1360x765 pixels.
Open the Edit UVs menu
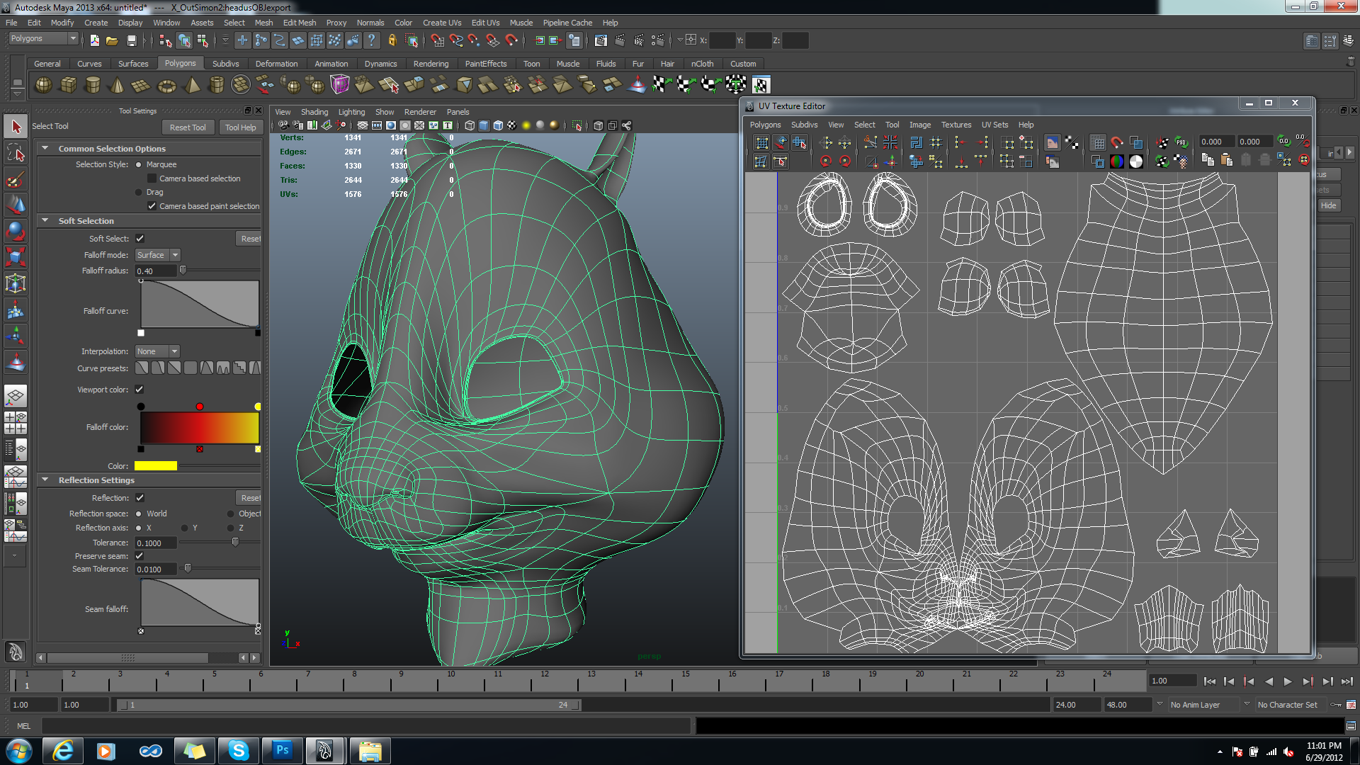pos(485,23)
